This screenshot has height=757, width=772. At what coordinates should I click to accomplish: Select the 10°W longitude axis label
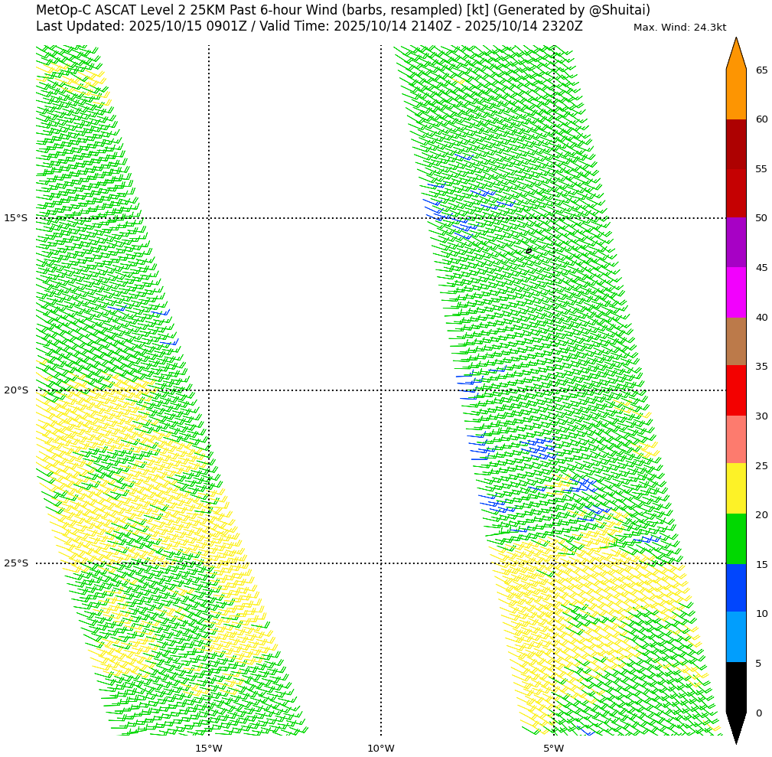pyautogui.click(x=381, y=749)
